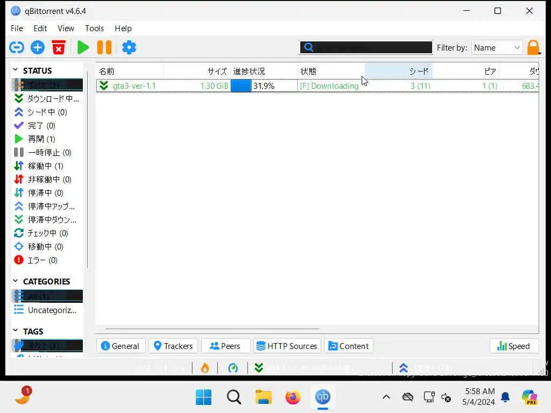This screenshot has height=413, width=551.
Task: Open Options with the blue gear icon
Action: tap(129, 47)
